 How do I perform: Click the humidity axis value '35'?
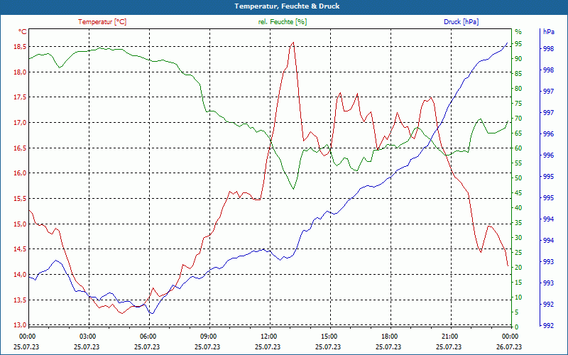click(518, 223)
